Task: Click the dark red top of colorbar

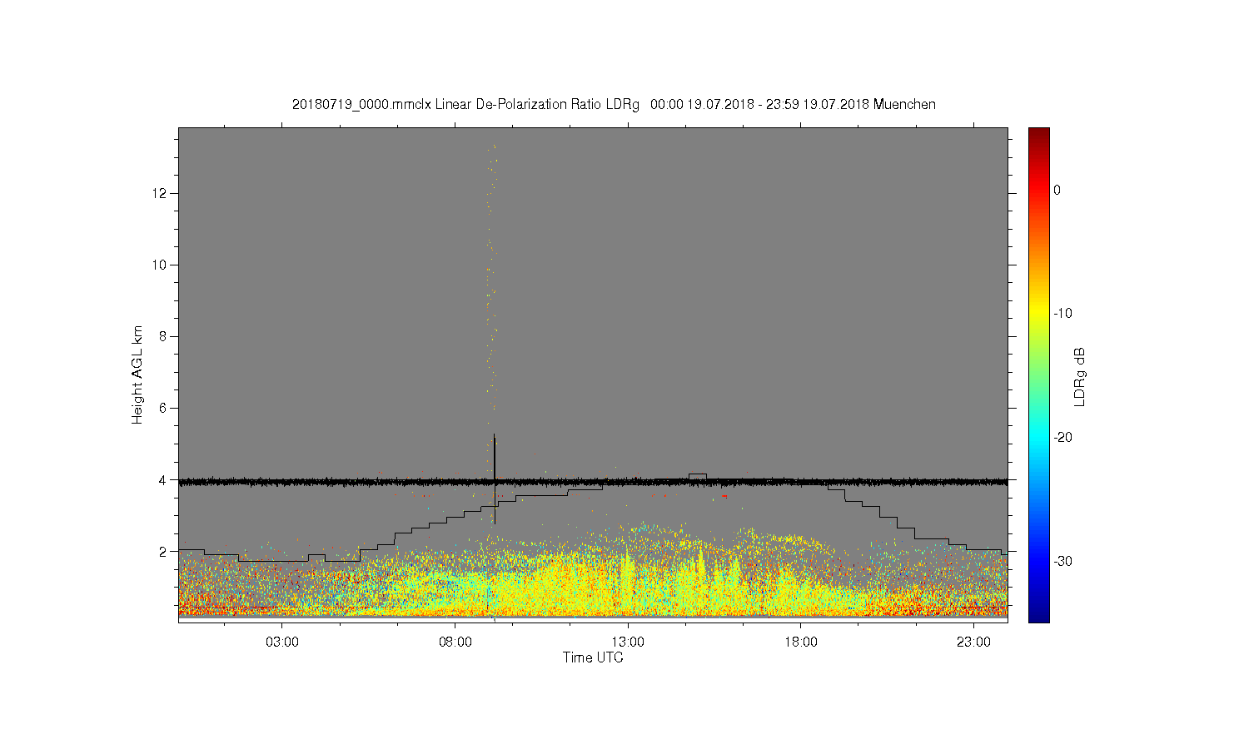Action: click(x=1038, y=133)
